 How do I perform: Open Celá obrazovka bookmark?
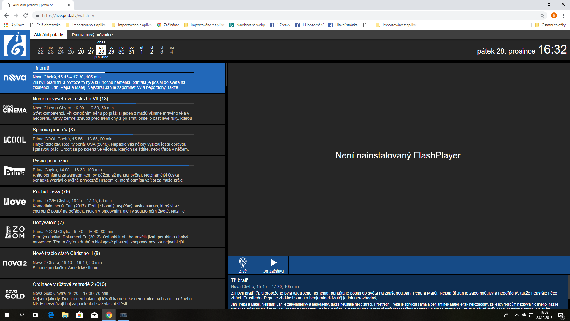45,25
